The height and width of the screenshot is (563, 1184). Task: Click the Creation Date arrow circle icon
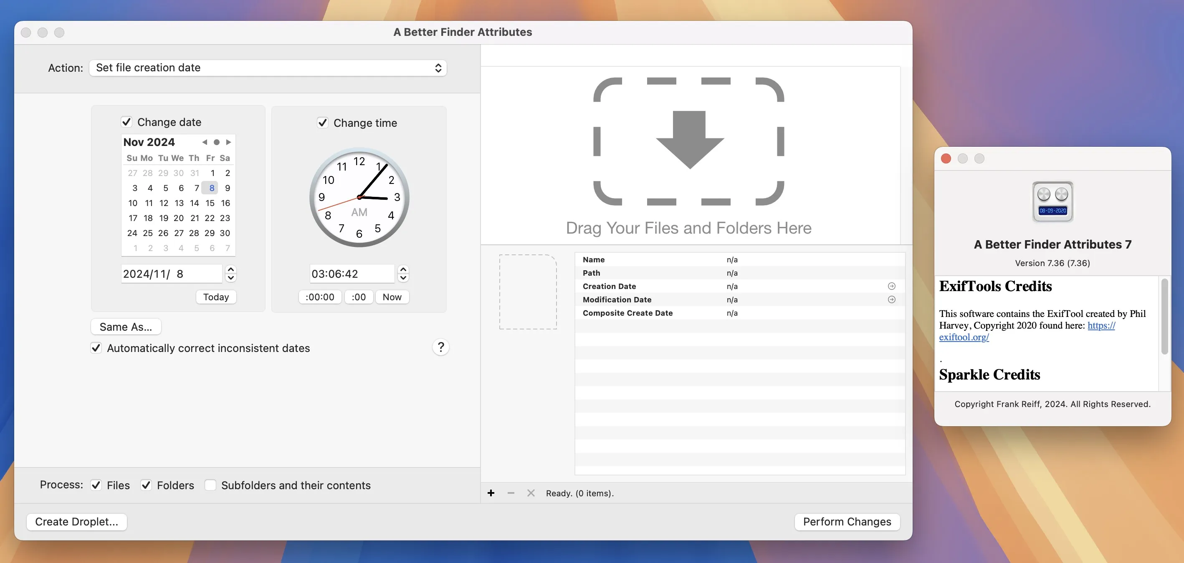(x=891, y=286)
